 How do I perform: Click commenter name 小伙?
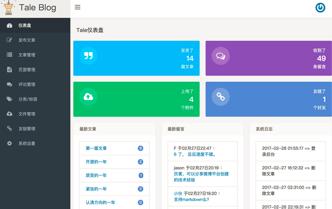tap(178, 193)
